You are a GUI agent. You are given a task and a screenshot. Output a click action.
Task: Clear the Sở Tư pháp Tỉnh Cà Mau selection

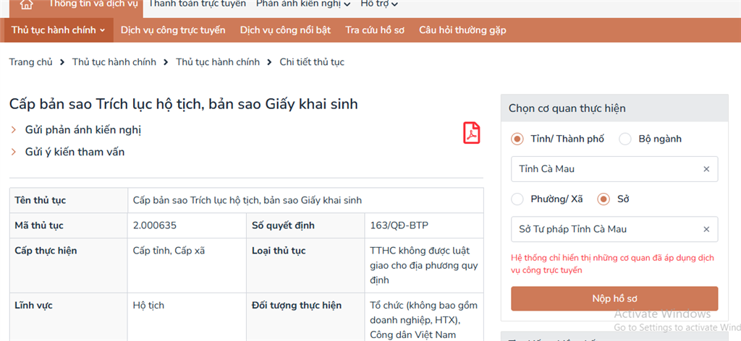[x=706, y=229]
